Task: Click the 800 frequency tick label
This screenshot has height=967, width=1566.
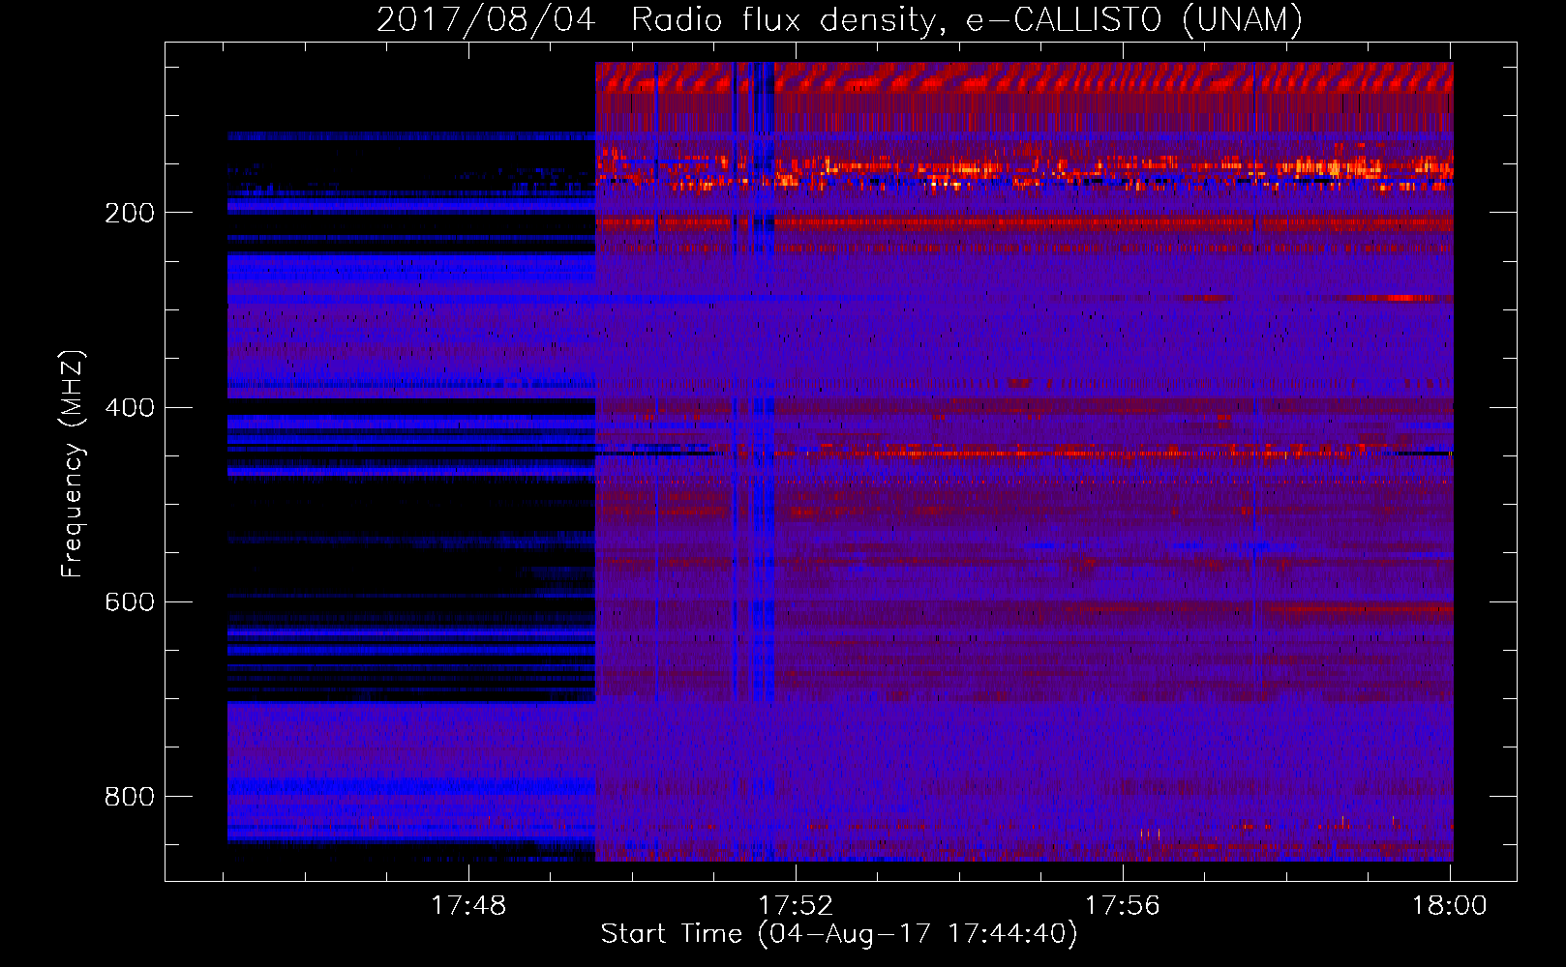Action: (130, 796)
